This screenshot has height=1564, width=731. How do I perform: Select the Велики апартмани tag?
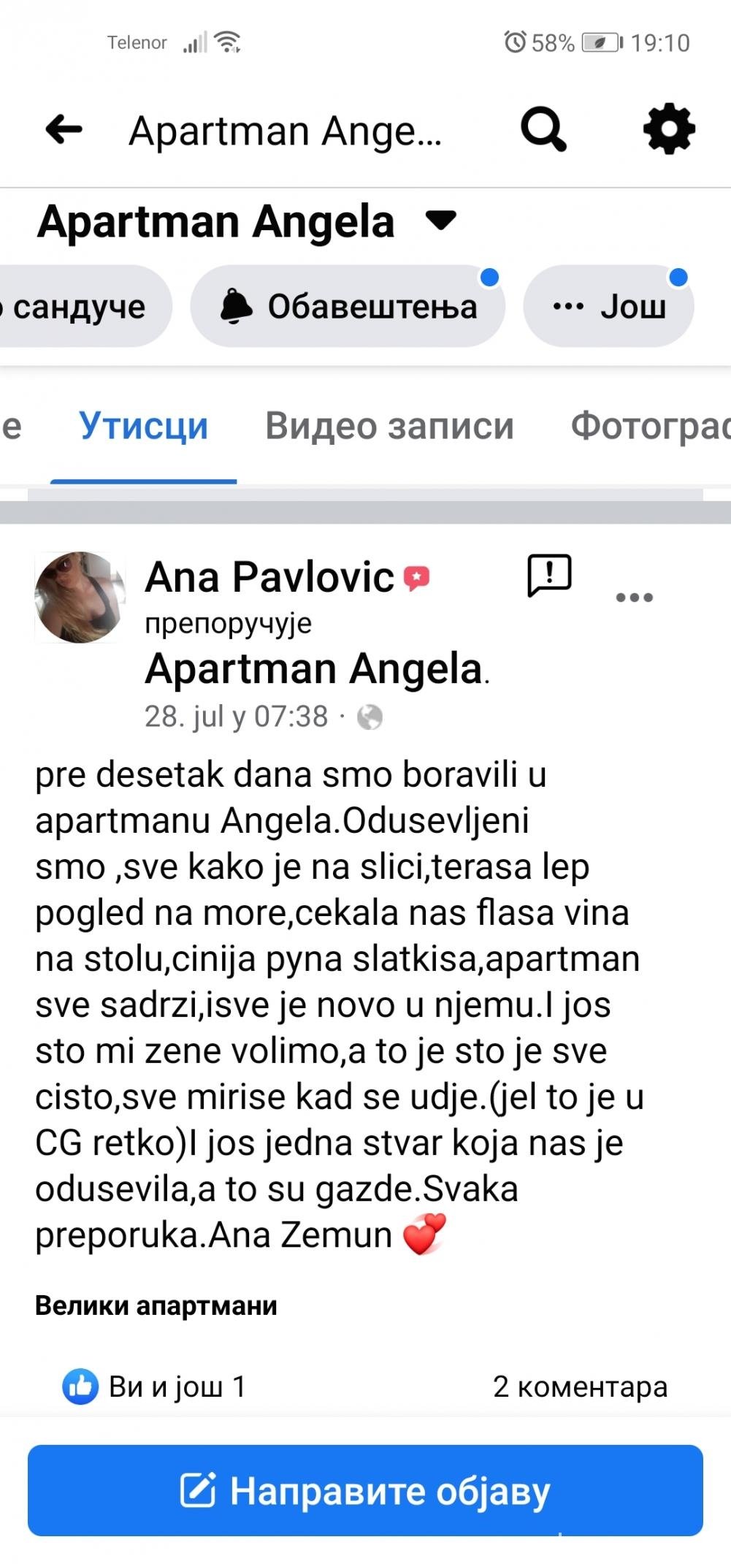156,1305
